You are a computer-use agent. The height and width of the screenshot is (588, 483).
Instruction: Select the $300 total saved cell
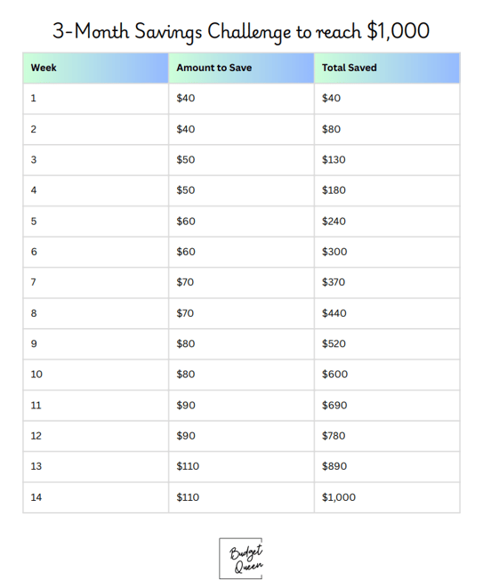[x=387, y=252]
